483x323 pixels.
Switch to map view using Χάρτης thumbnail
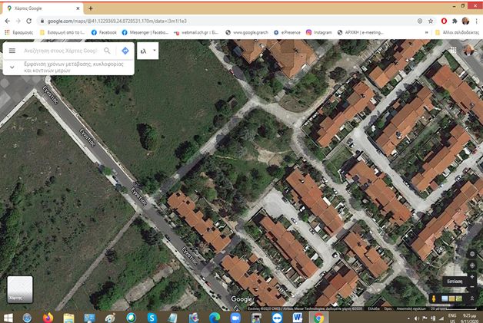pyautogui.click(x=20, y=289)
